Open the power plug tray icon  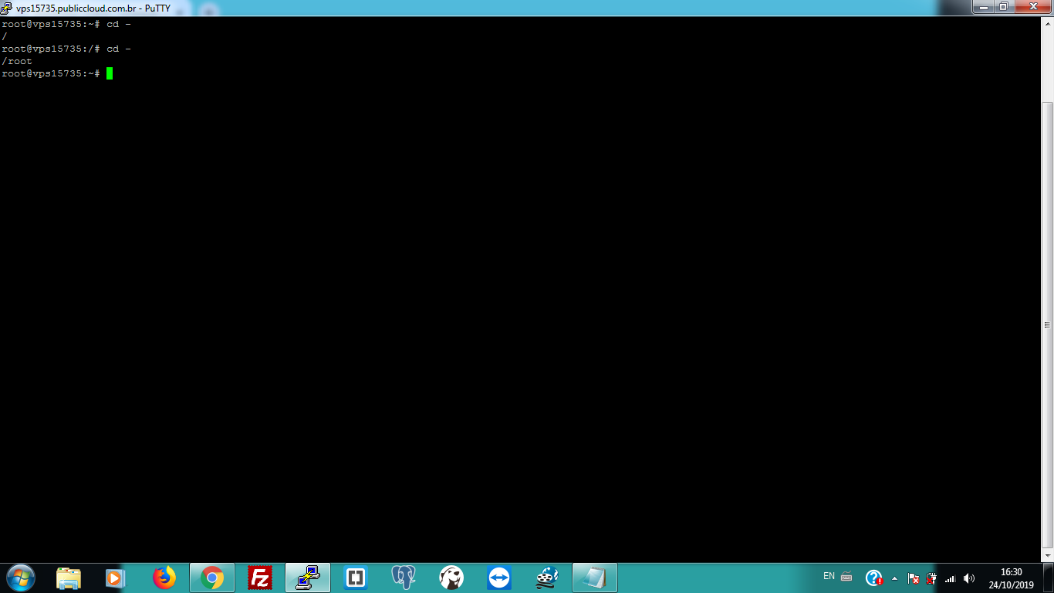(x=931, y=578)
